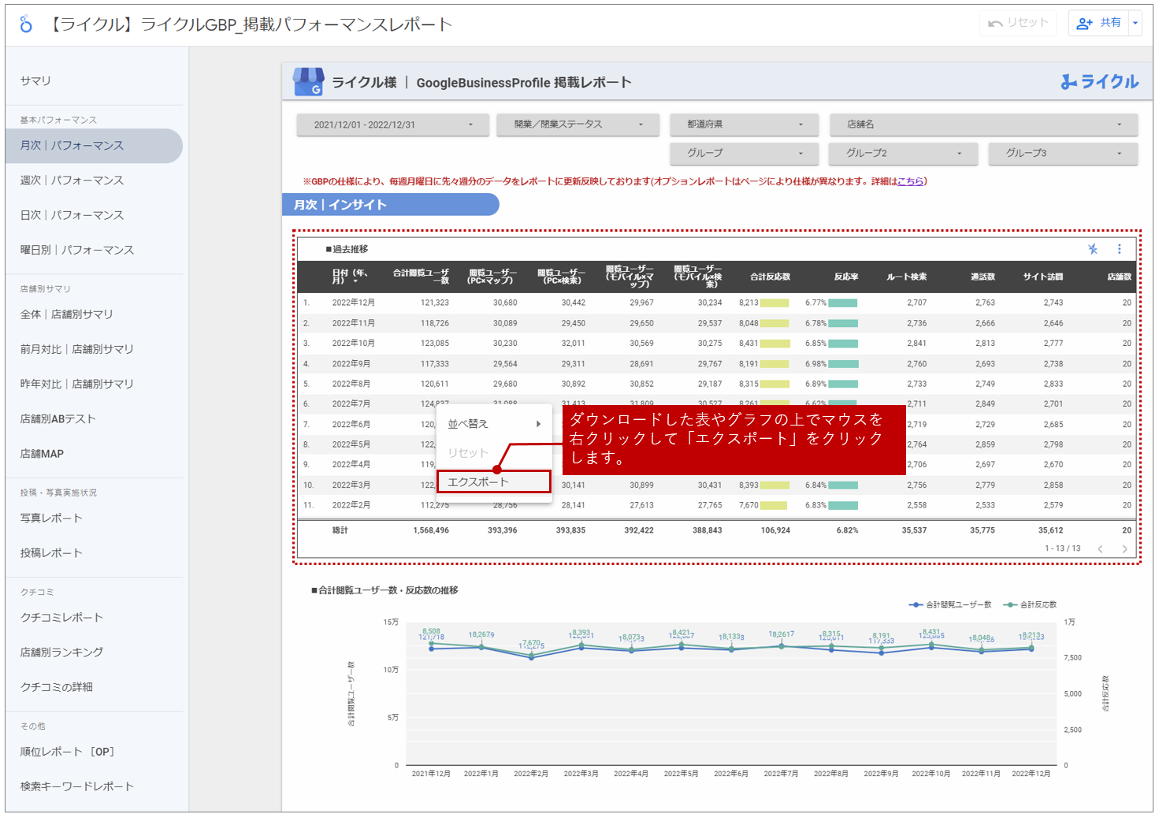Viewport: 1159px width, 814px height.
Task: Click the 共有 share button
Action: tap(1099, 23)
